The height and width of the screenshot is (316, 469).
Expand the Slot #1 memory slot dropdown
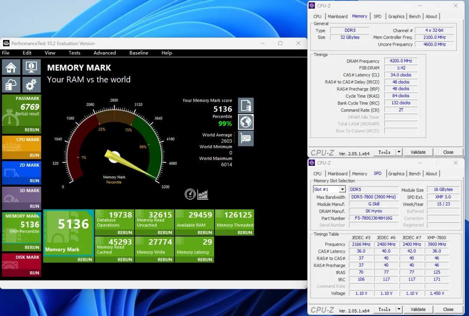tap(342, 190)
